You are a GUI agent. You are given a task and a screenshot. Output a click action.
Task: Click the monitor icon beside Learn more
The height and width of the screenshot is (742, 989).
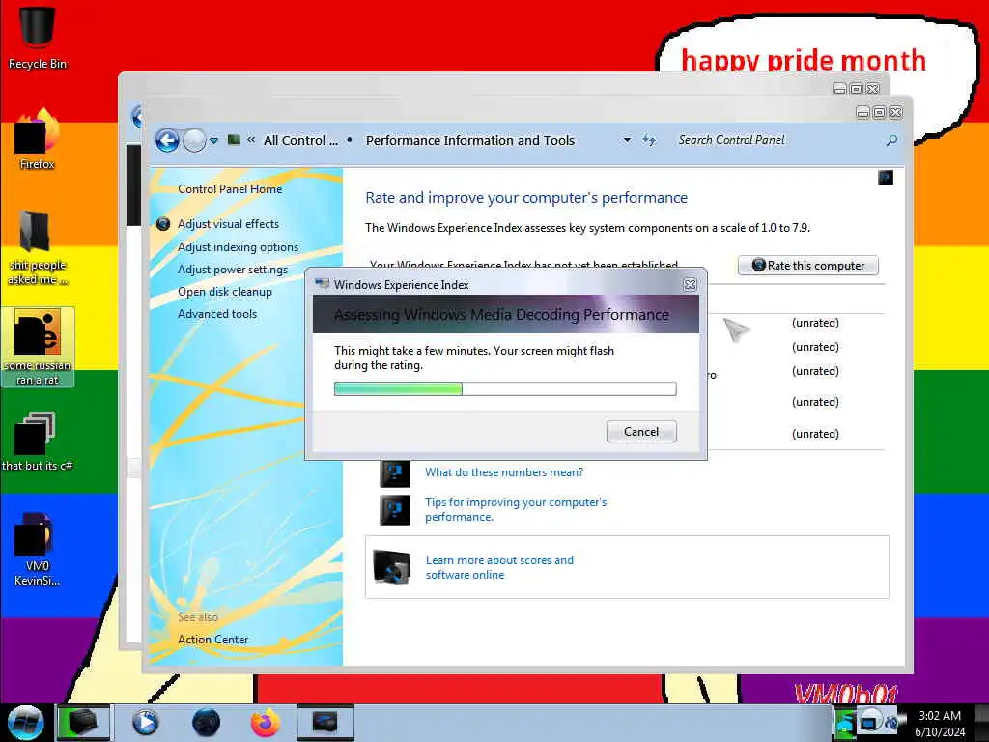(x=392, y=567)
